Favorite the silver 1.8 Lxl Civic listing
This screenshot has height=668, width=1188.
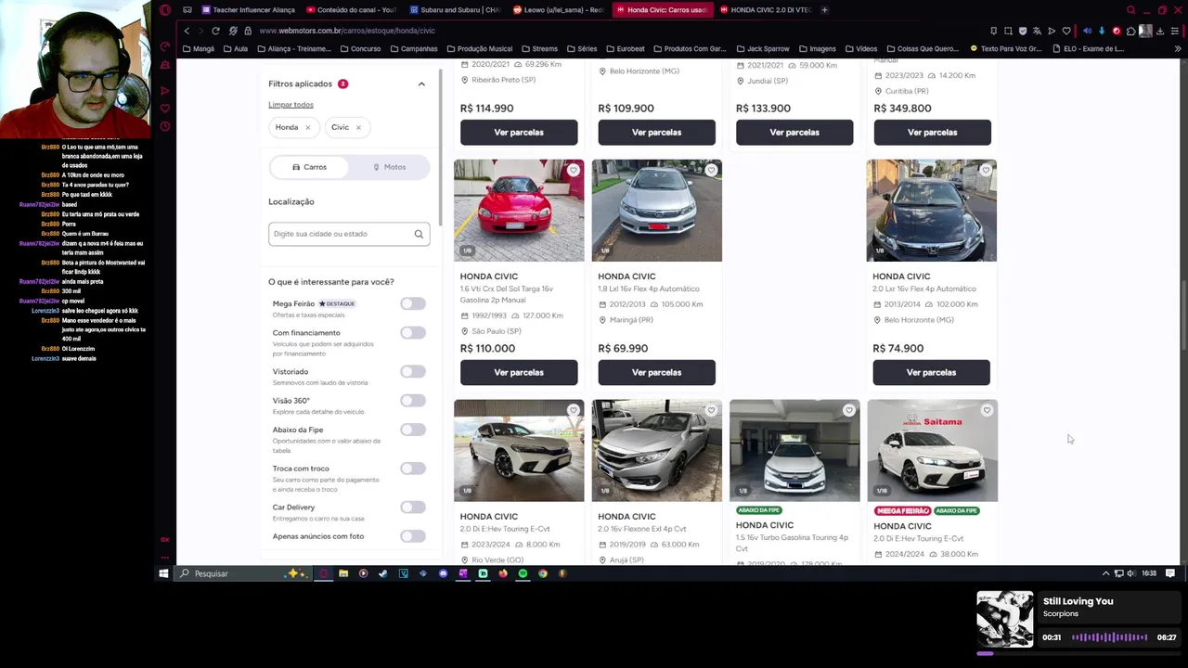tap(711, 170)
